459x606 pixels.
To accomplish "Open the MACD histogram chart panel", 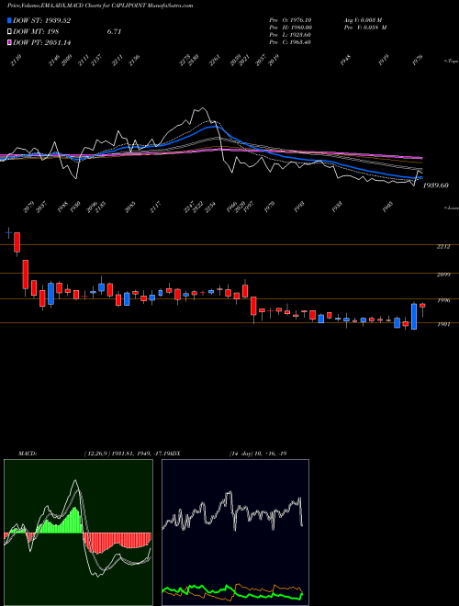I will point(78,533).
